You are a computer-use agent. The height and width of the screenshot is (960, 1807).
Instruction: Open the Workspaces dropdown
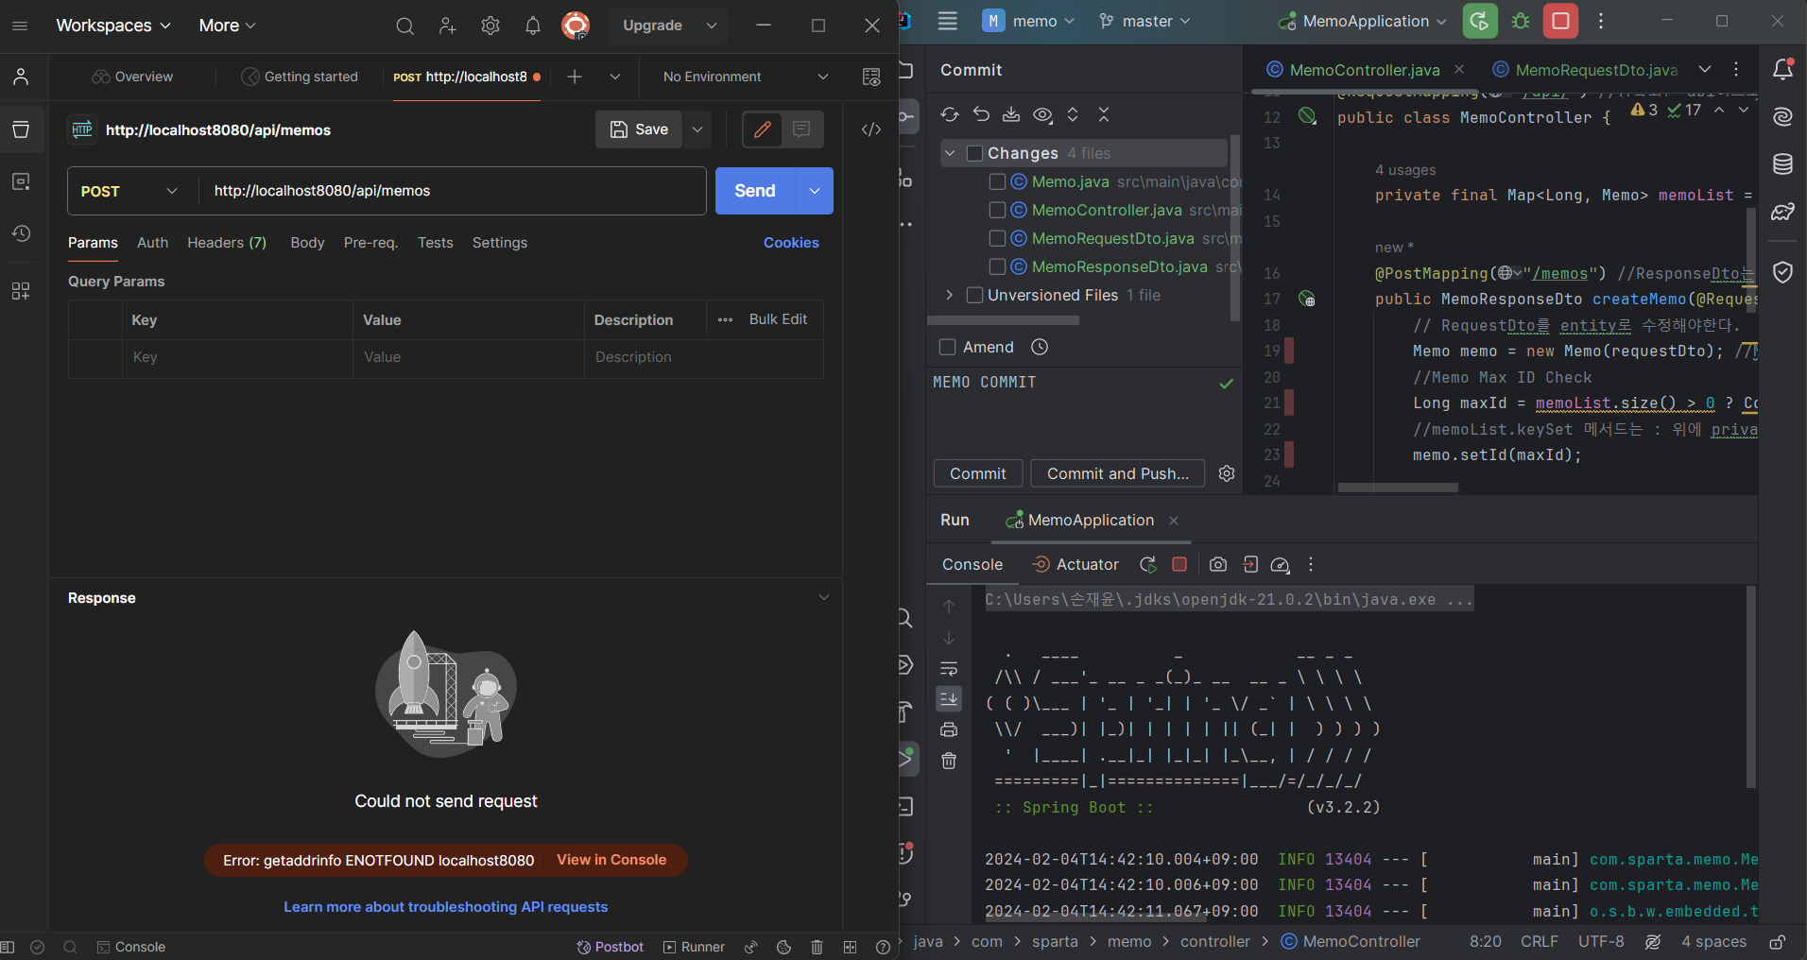113,26
